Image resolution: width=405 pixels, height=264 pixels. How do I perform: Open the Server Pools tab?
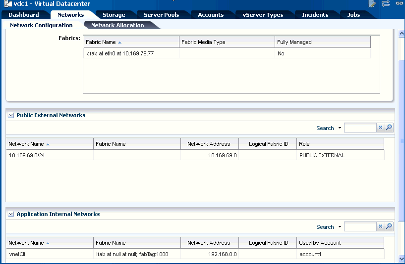pos(162,15)
